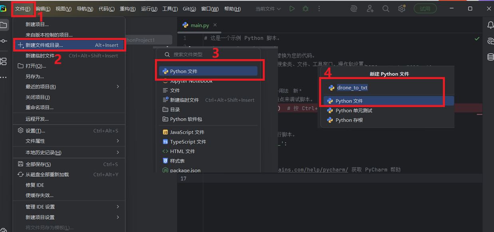This screenshot has height=232, width=494.
Task: Click the add-collaborator icon (Code With Me)
Action: (370, 8)
